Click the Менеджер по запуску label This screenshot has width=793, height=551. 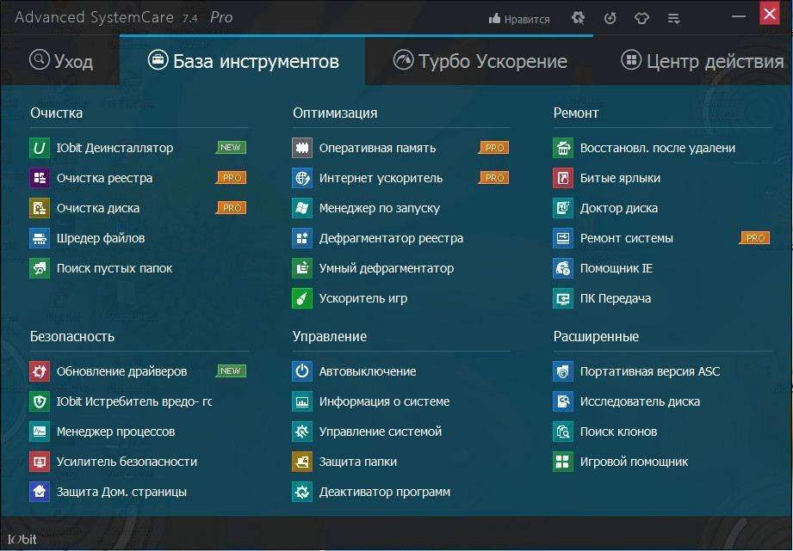click(x=380, y=208)
